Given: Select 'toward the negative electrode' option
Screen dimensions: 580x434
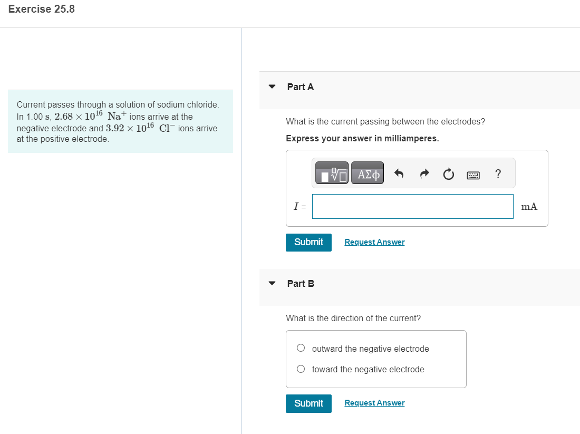Looking at the screenshot, I should (x=301, y=368).
